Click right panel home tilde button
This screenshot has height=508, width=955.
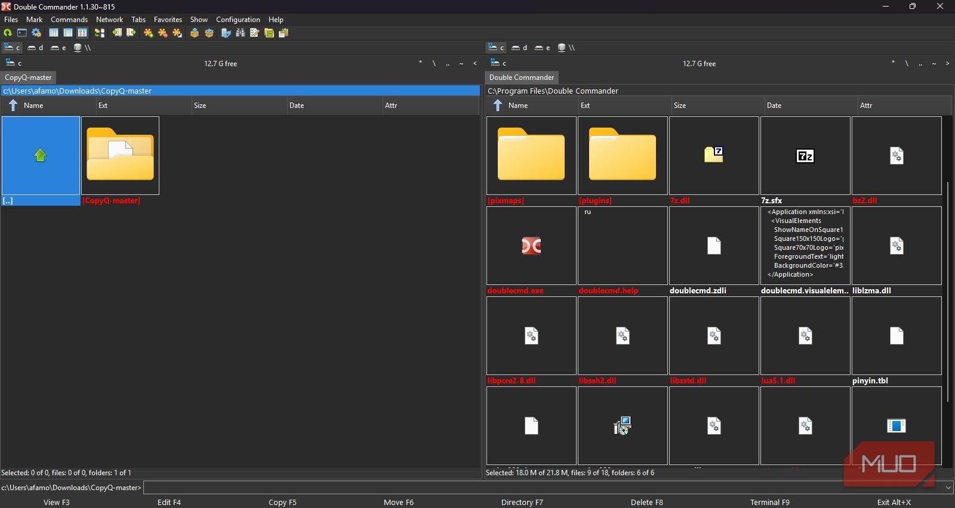(x=934, y=63)
